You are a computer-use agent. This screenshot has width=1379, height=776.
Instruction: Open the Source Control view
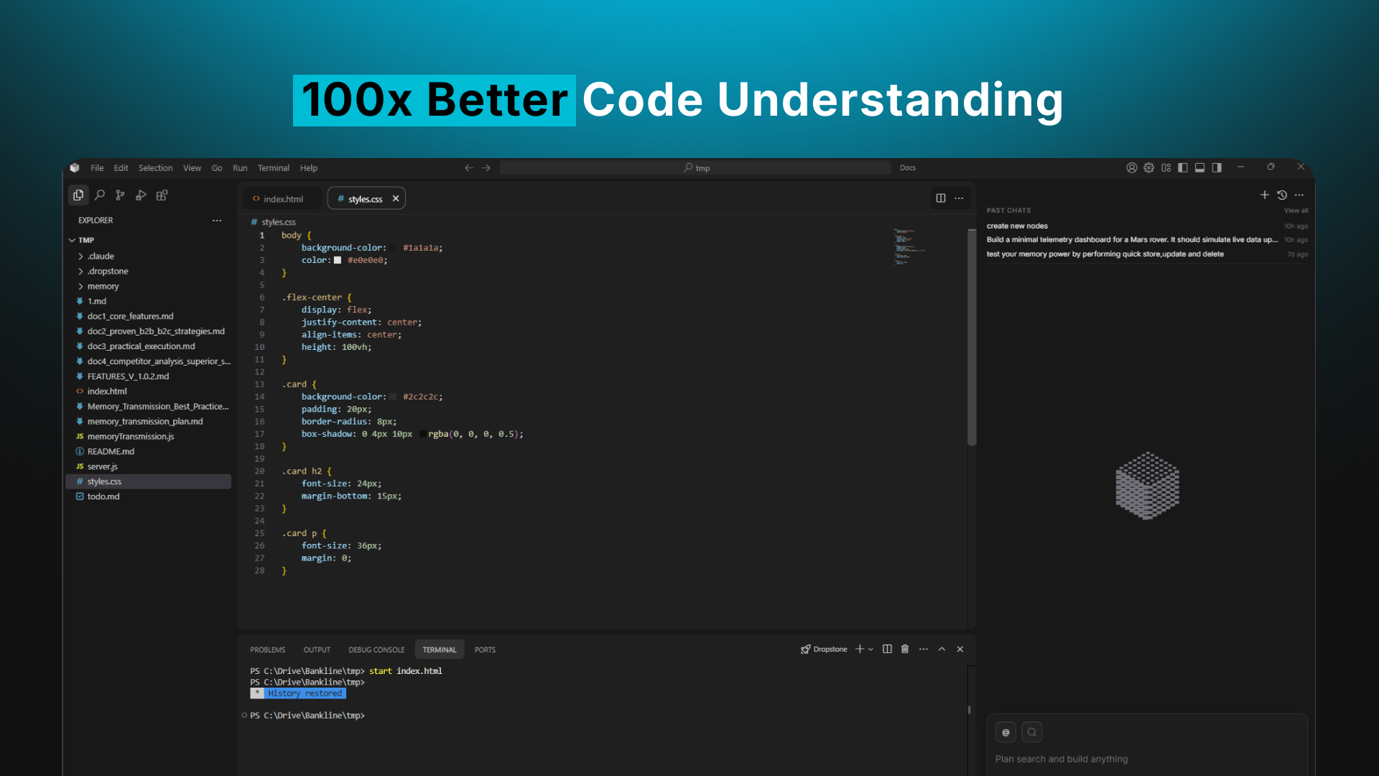120,195
